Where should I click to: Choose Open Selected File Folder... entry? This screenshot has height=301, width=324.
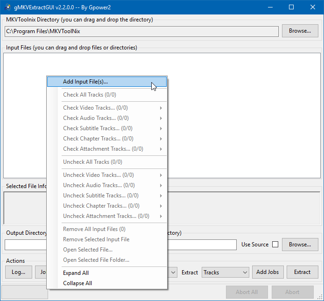tap(107, 260)
